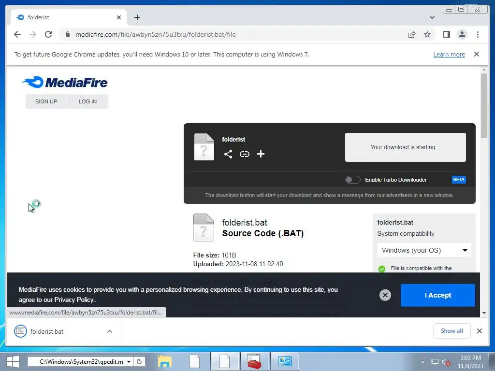Image resolution: width=495 pixels, height=371 pixels.
Task: Open the Windows Start button
Action: (13, 361)
